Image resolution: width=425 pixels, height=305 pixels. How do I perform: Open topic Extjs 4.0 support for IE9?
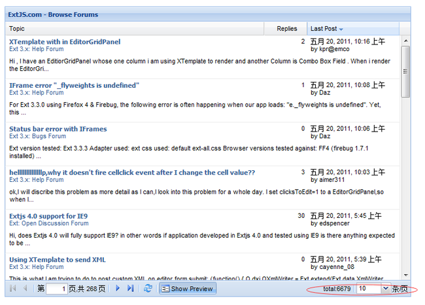pos(48,216)
